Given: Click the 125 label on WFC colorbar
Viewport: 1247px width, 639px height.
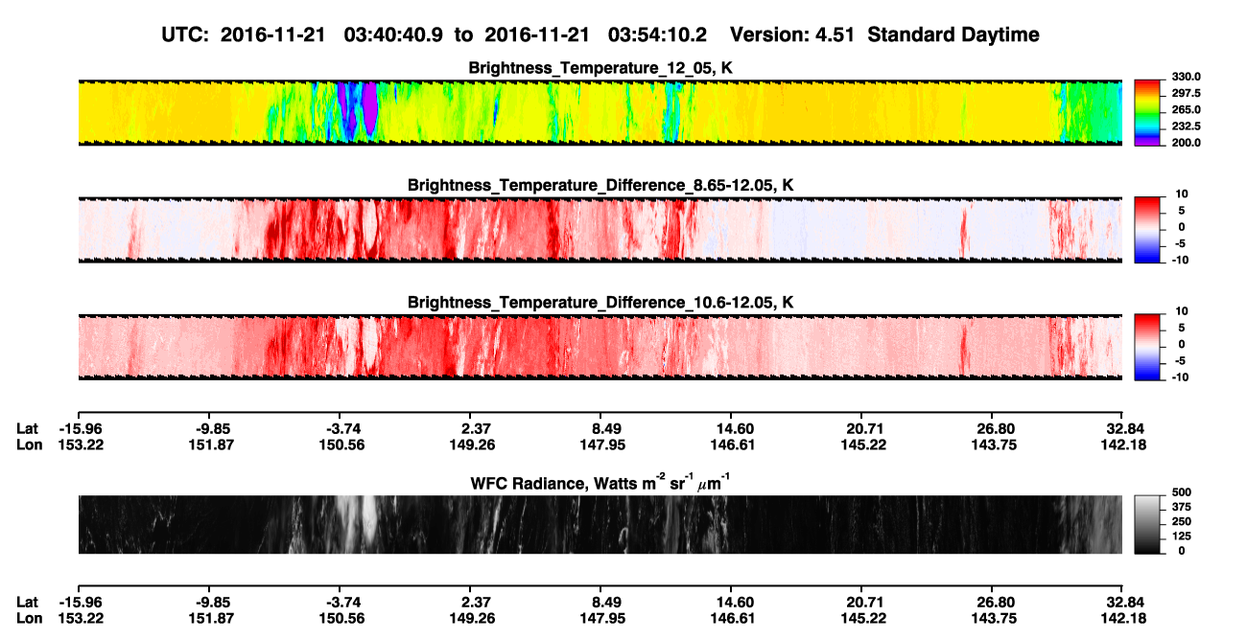Looking at the screenshot, I should (1181, 536).
